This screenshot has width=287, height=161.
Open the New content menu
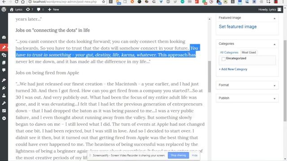[x=53, y=9]
